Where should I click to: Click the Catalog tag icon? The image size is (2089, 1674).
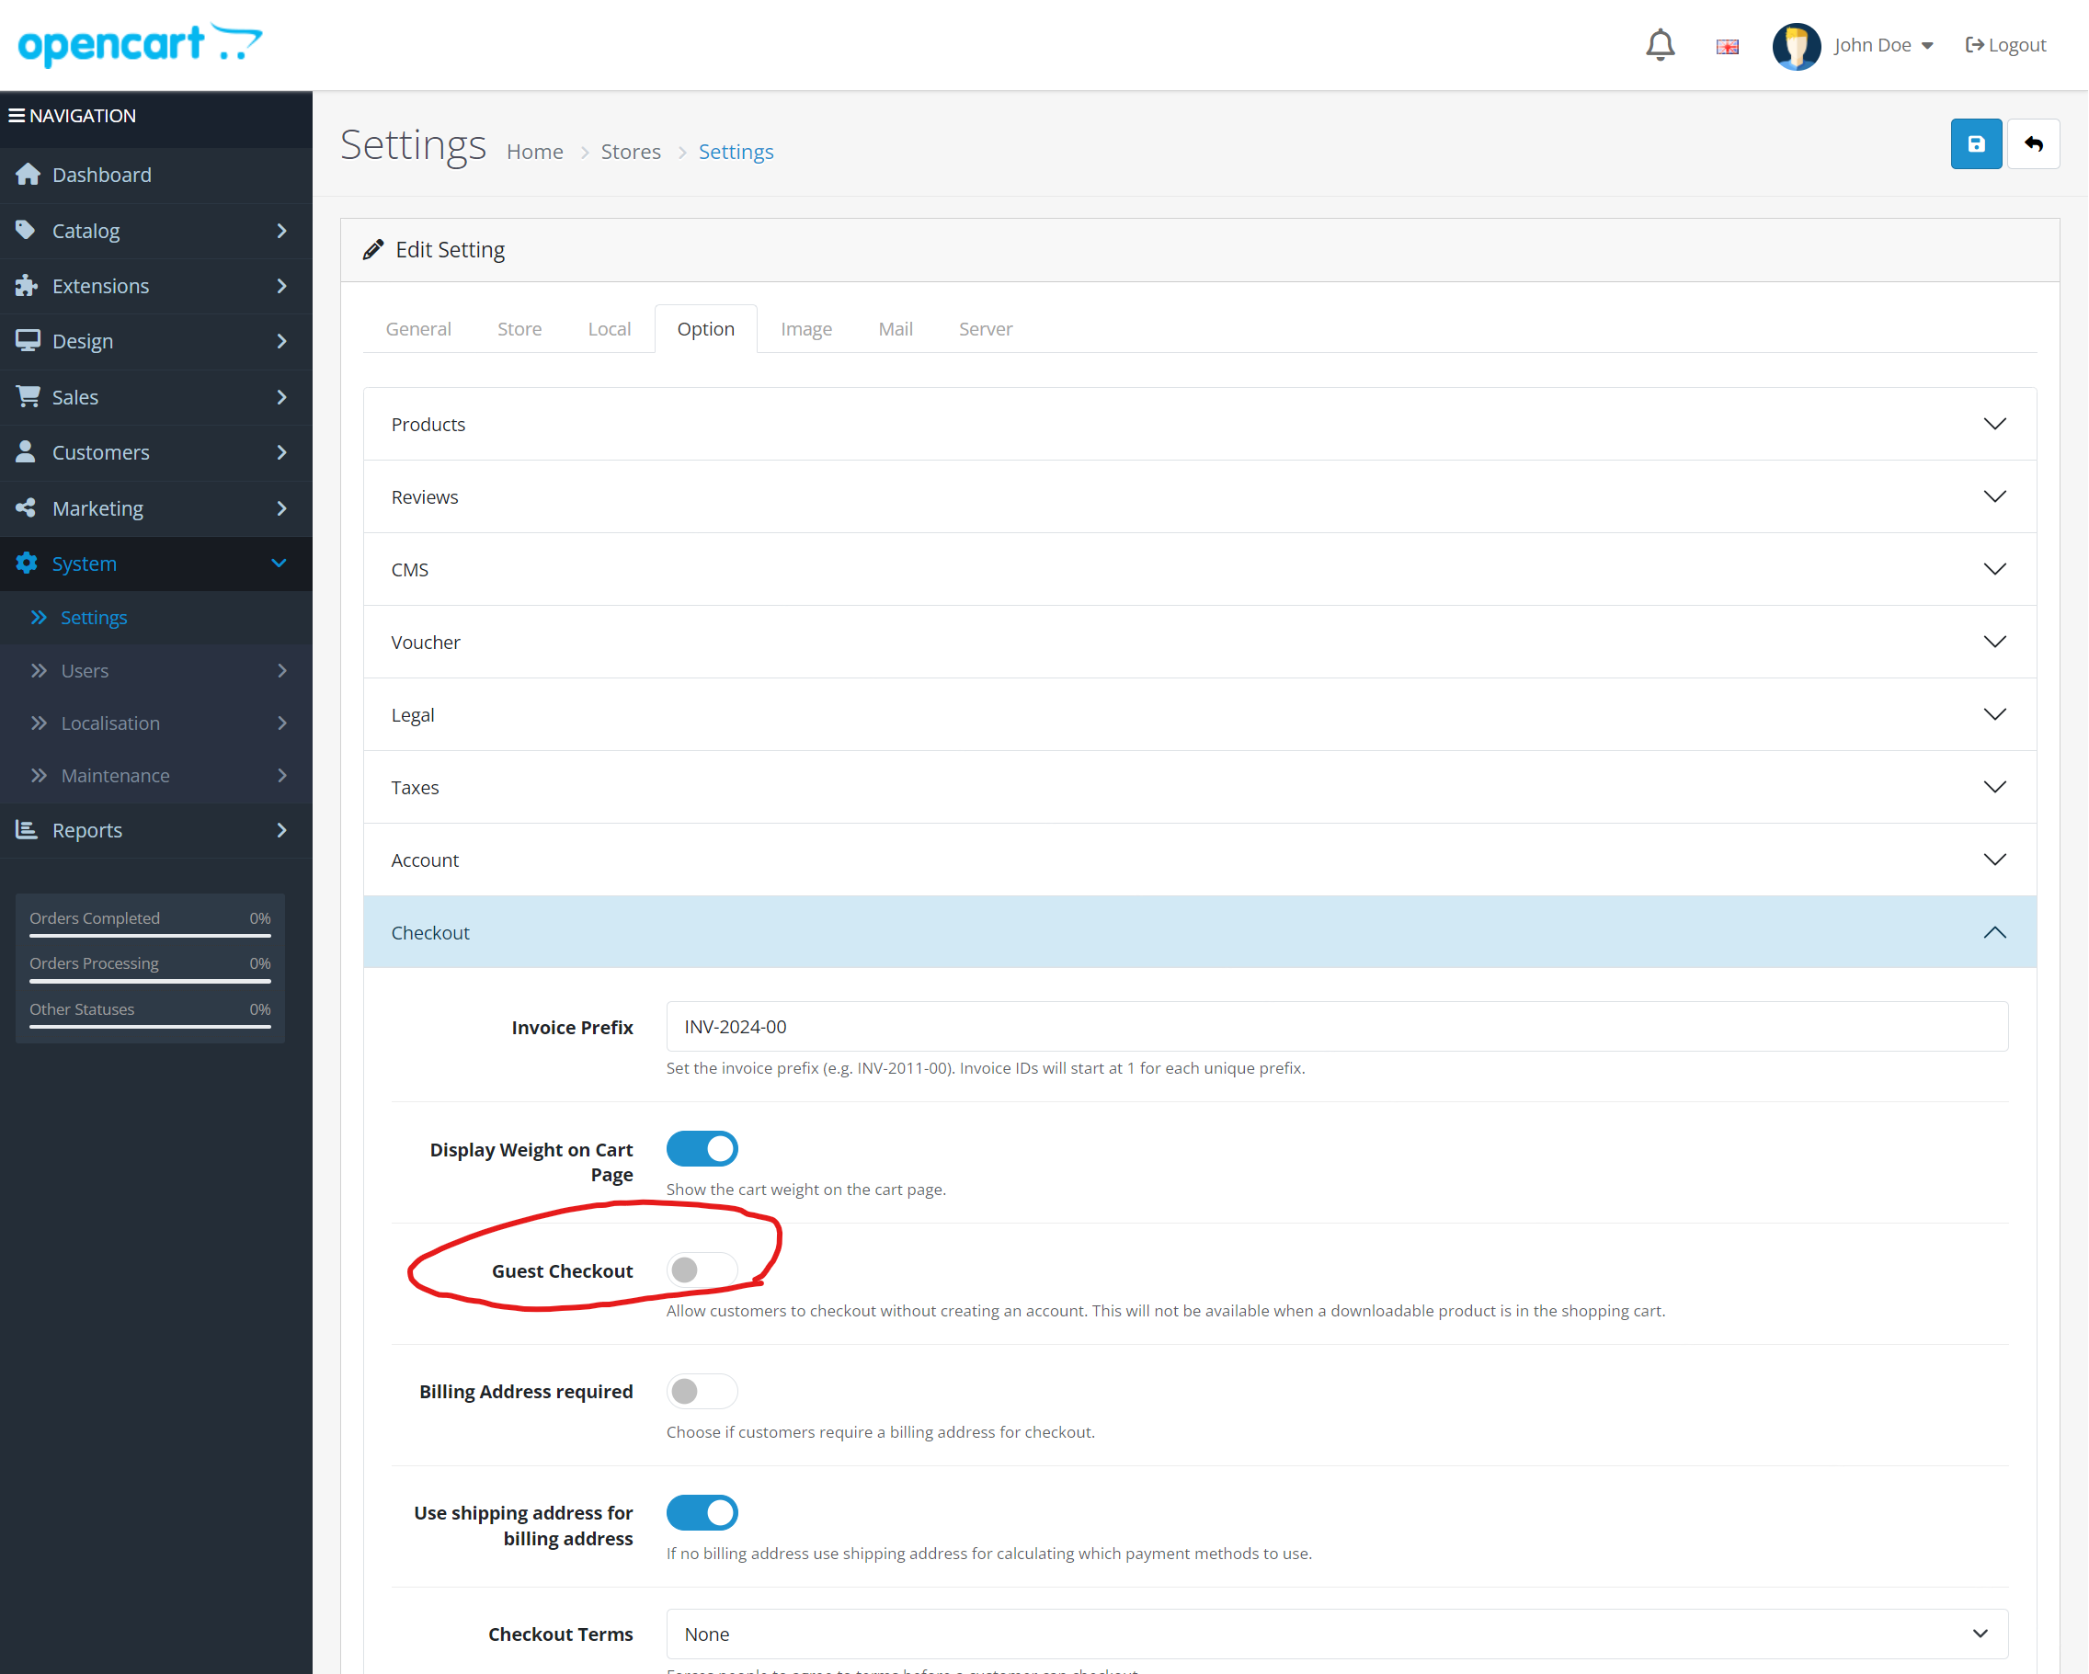tap(26, 230)
